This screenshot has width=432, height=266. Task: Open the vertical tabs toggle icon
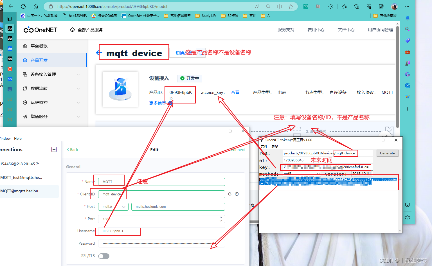[x=10, y=19]
